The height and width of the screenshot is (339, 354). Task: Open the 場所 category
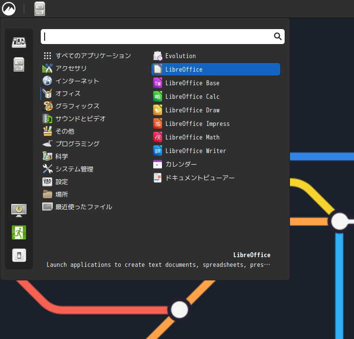[x=55, y=194]
